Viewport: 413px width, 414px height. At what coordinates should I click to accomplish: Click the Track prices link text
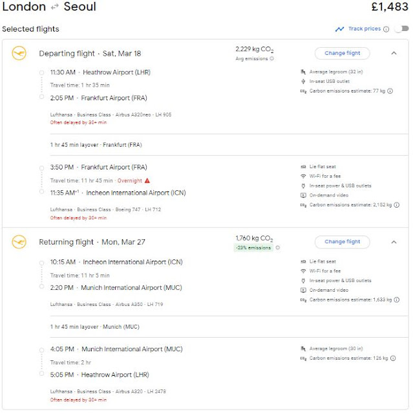pyautogui.click(x=364, y=29)
